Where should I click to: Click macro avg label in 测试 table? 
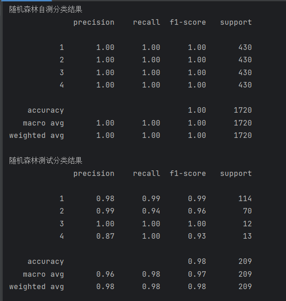[44, 274]
